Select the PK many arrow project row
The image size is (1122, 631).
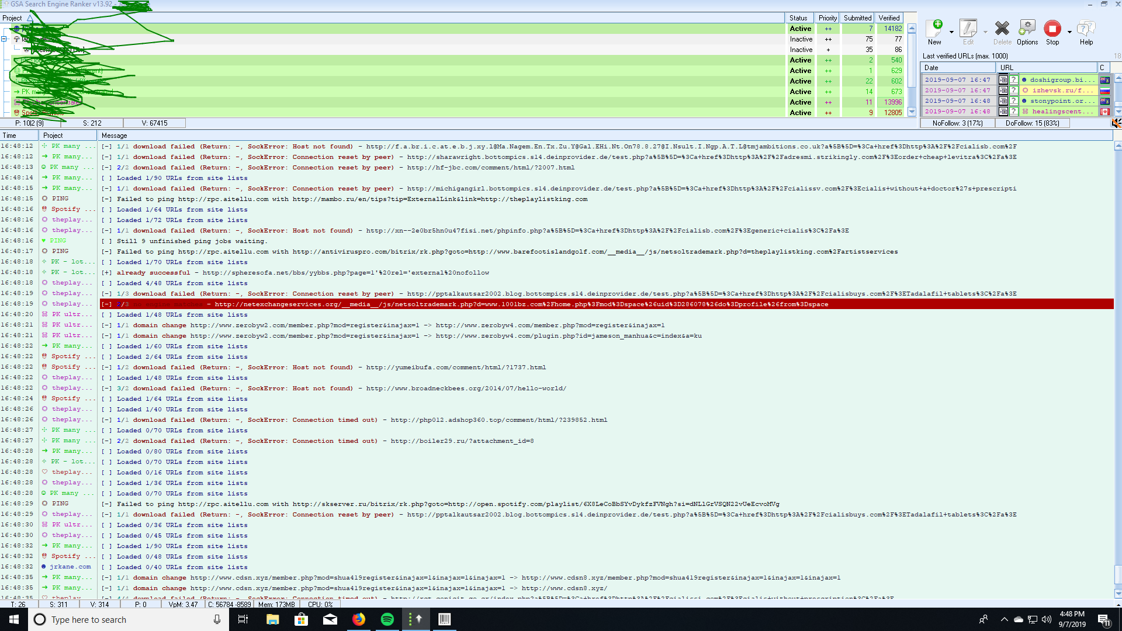click(x=397, y=92)
